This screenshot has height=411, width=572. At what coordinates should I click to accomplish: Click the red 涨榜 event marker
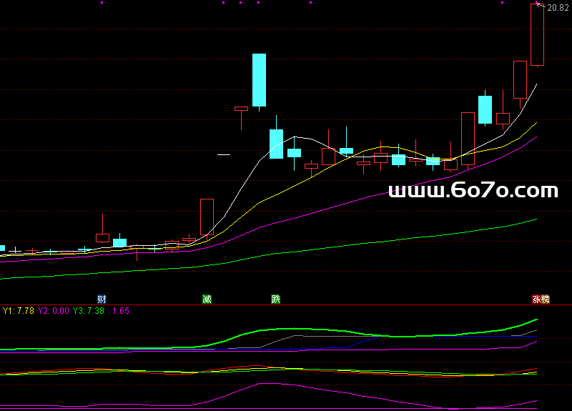(x=541, y=299)
